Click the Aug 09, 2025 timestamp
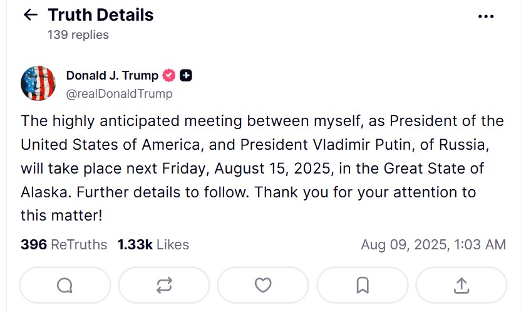Viewport: 526px width, 312px height. coord(433,244)
